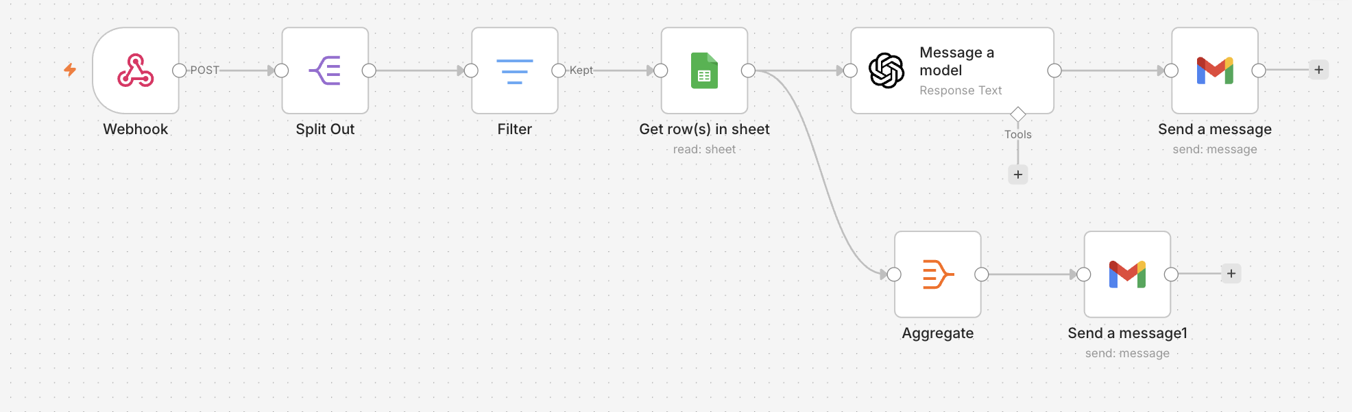
Task: Open the Aggregate node
Action: 938,274
